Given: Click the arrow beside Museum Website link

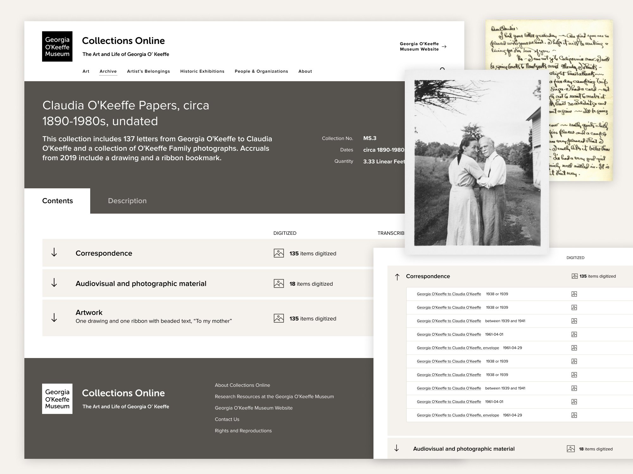Looking at the screenshot, I should pyautogui.click(x=444, y=46).
